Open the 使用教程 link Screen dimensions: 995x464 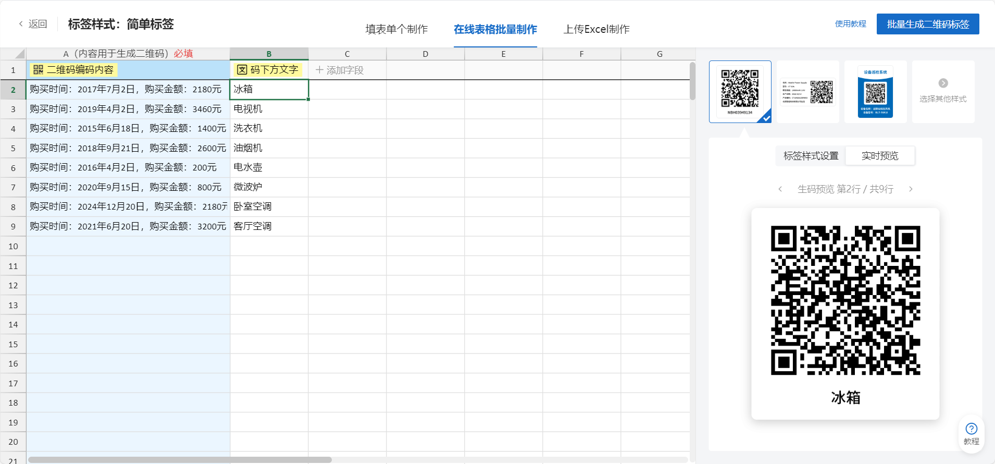coord(851,24)
